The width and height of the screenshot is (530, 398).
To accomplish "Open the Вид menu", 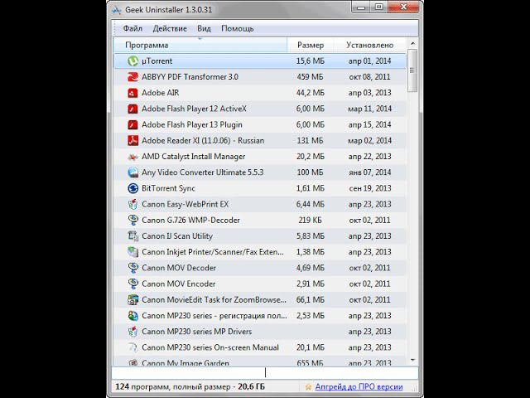I will (204, 28).
